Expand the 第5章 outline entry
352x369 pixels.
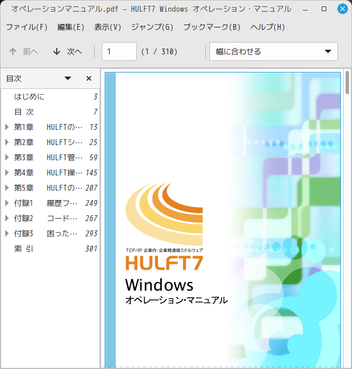(7, 188)
